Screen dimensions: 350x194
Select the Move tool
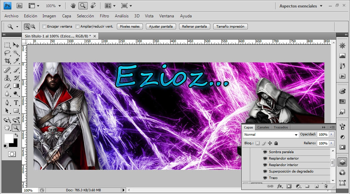point(16,45)
